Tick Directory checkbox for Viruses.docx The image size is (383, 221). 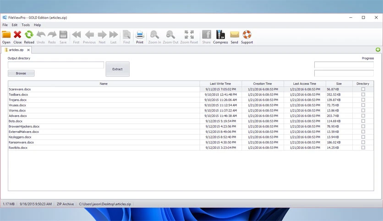[x=363, y=105]
